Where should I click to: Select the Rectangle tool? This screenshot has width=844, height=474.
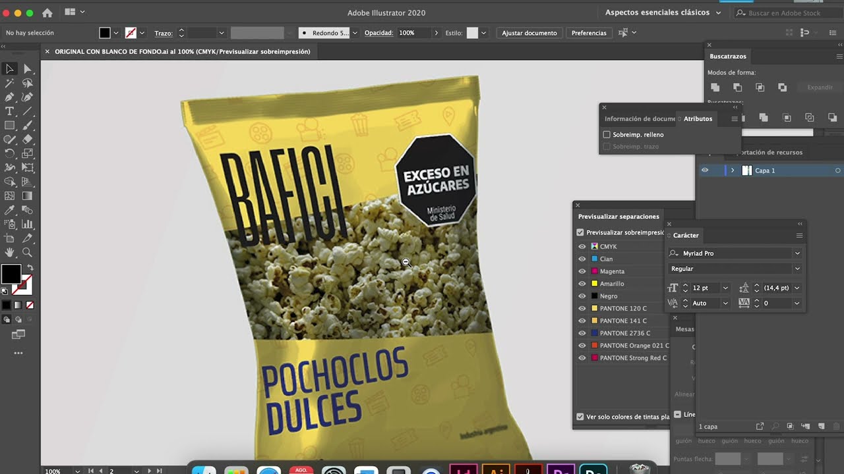point(10,125)
